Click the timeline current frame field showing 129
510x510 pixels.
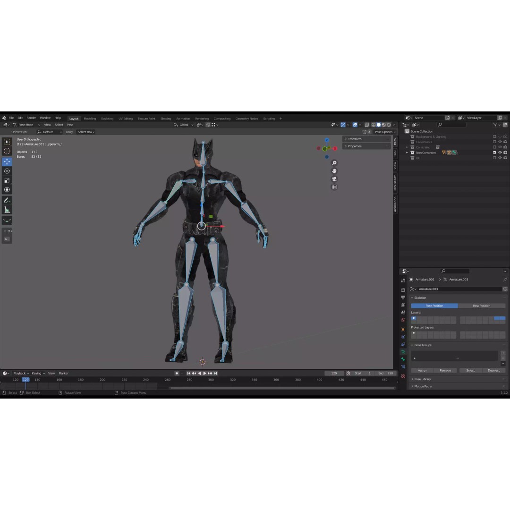coord(334,374)
